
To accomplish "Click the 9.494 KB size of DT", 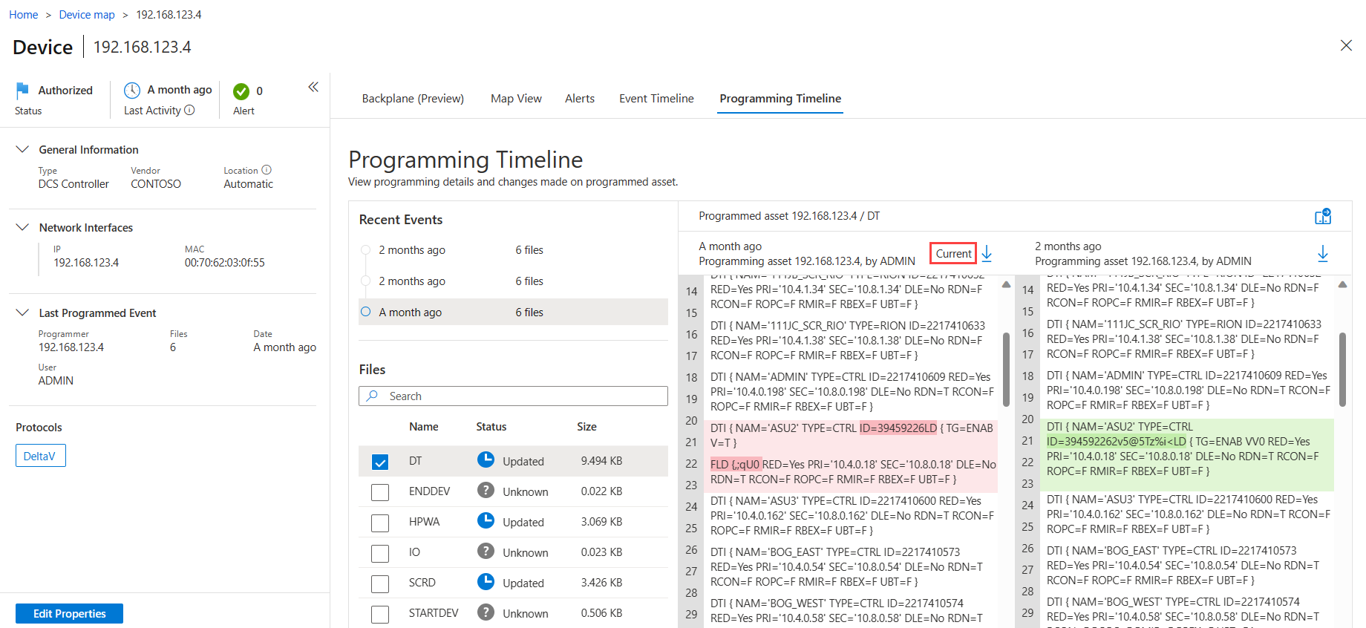I will tap(601, 460).
